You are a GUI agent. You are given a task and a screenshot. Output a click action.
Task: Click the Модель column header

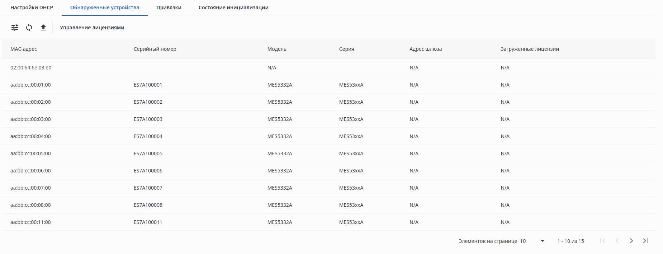click(277, 49)
